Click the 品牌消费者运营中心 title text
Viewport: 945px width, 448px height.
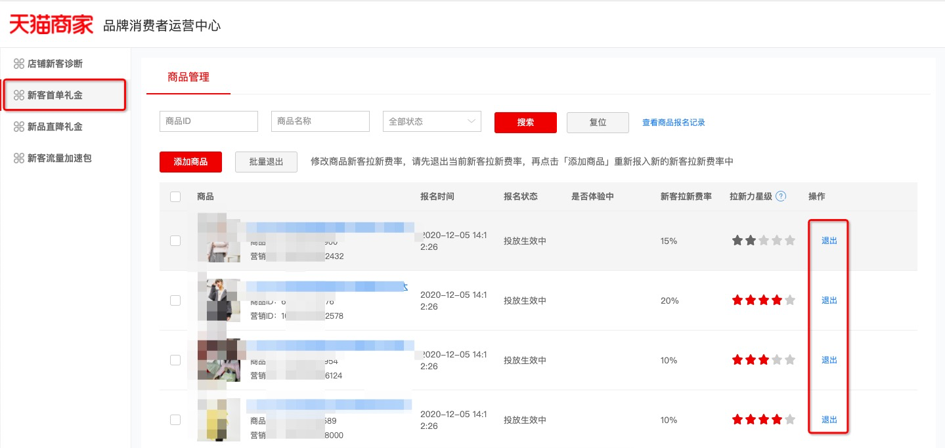point(162,26)
